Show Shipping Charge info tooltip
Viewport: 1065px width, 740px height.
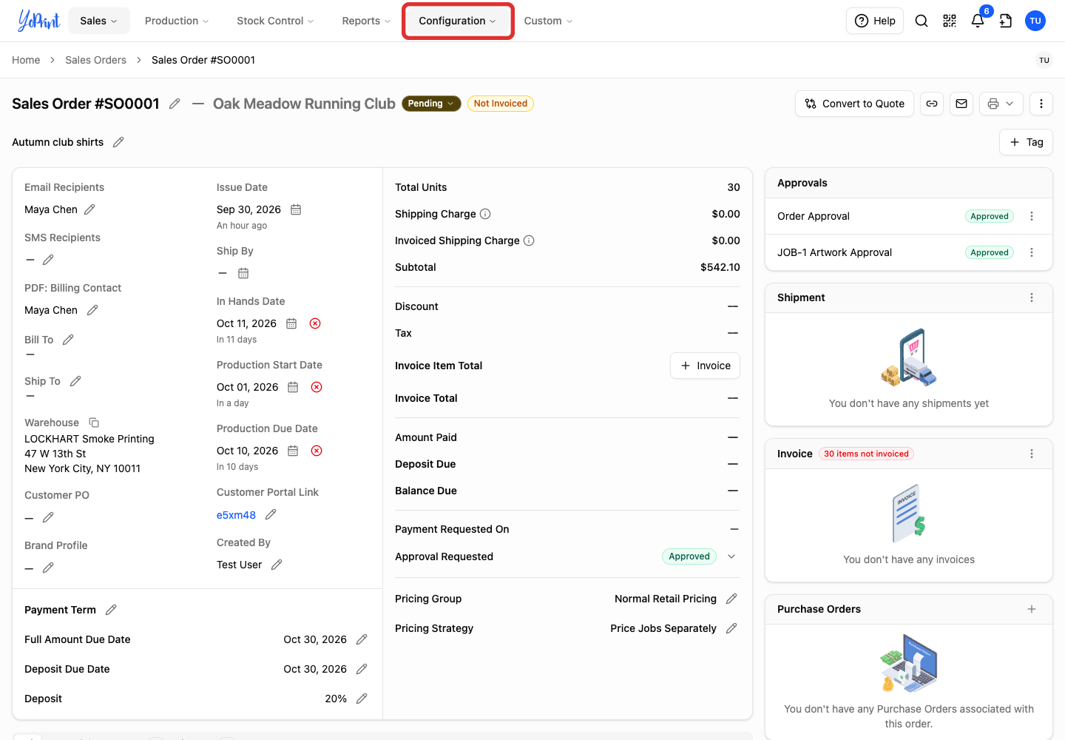click(x=485, y=214)
